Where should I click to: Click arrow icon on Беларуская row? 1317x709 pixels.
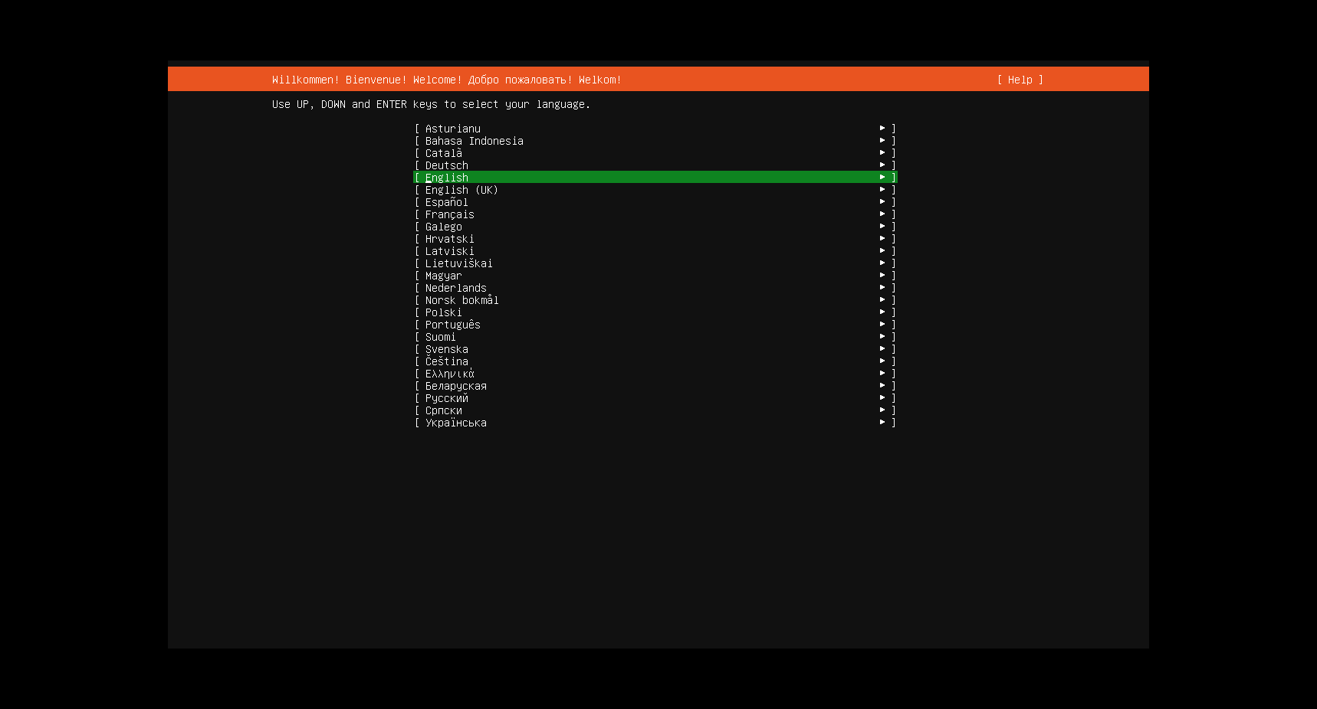click(x=882, y=385)
